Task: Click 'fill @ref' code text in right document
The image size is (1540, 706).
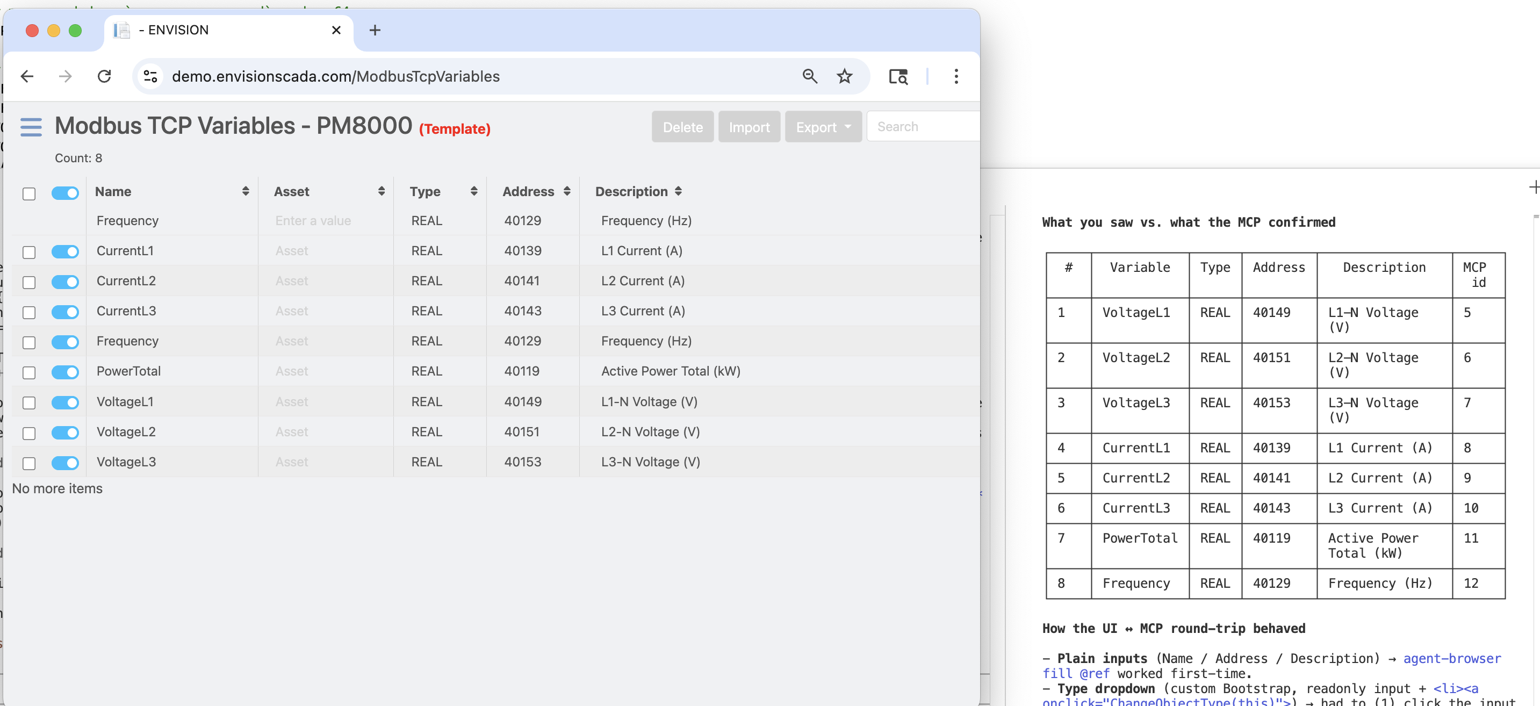Action: click(x=1076, y=673)
